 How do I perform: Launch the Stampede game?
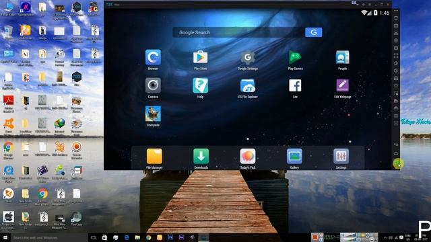coord(153,114)
